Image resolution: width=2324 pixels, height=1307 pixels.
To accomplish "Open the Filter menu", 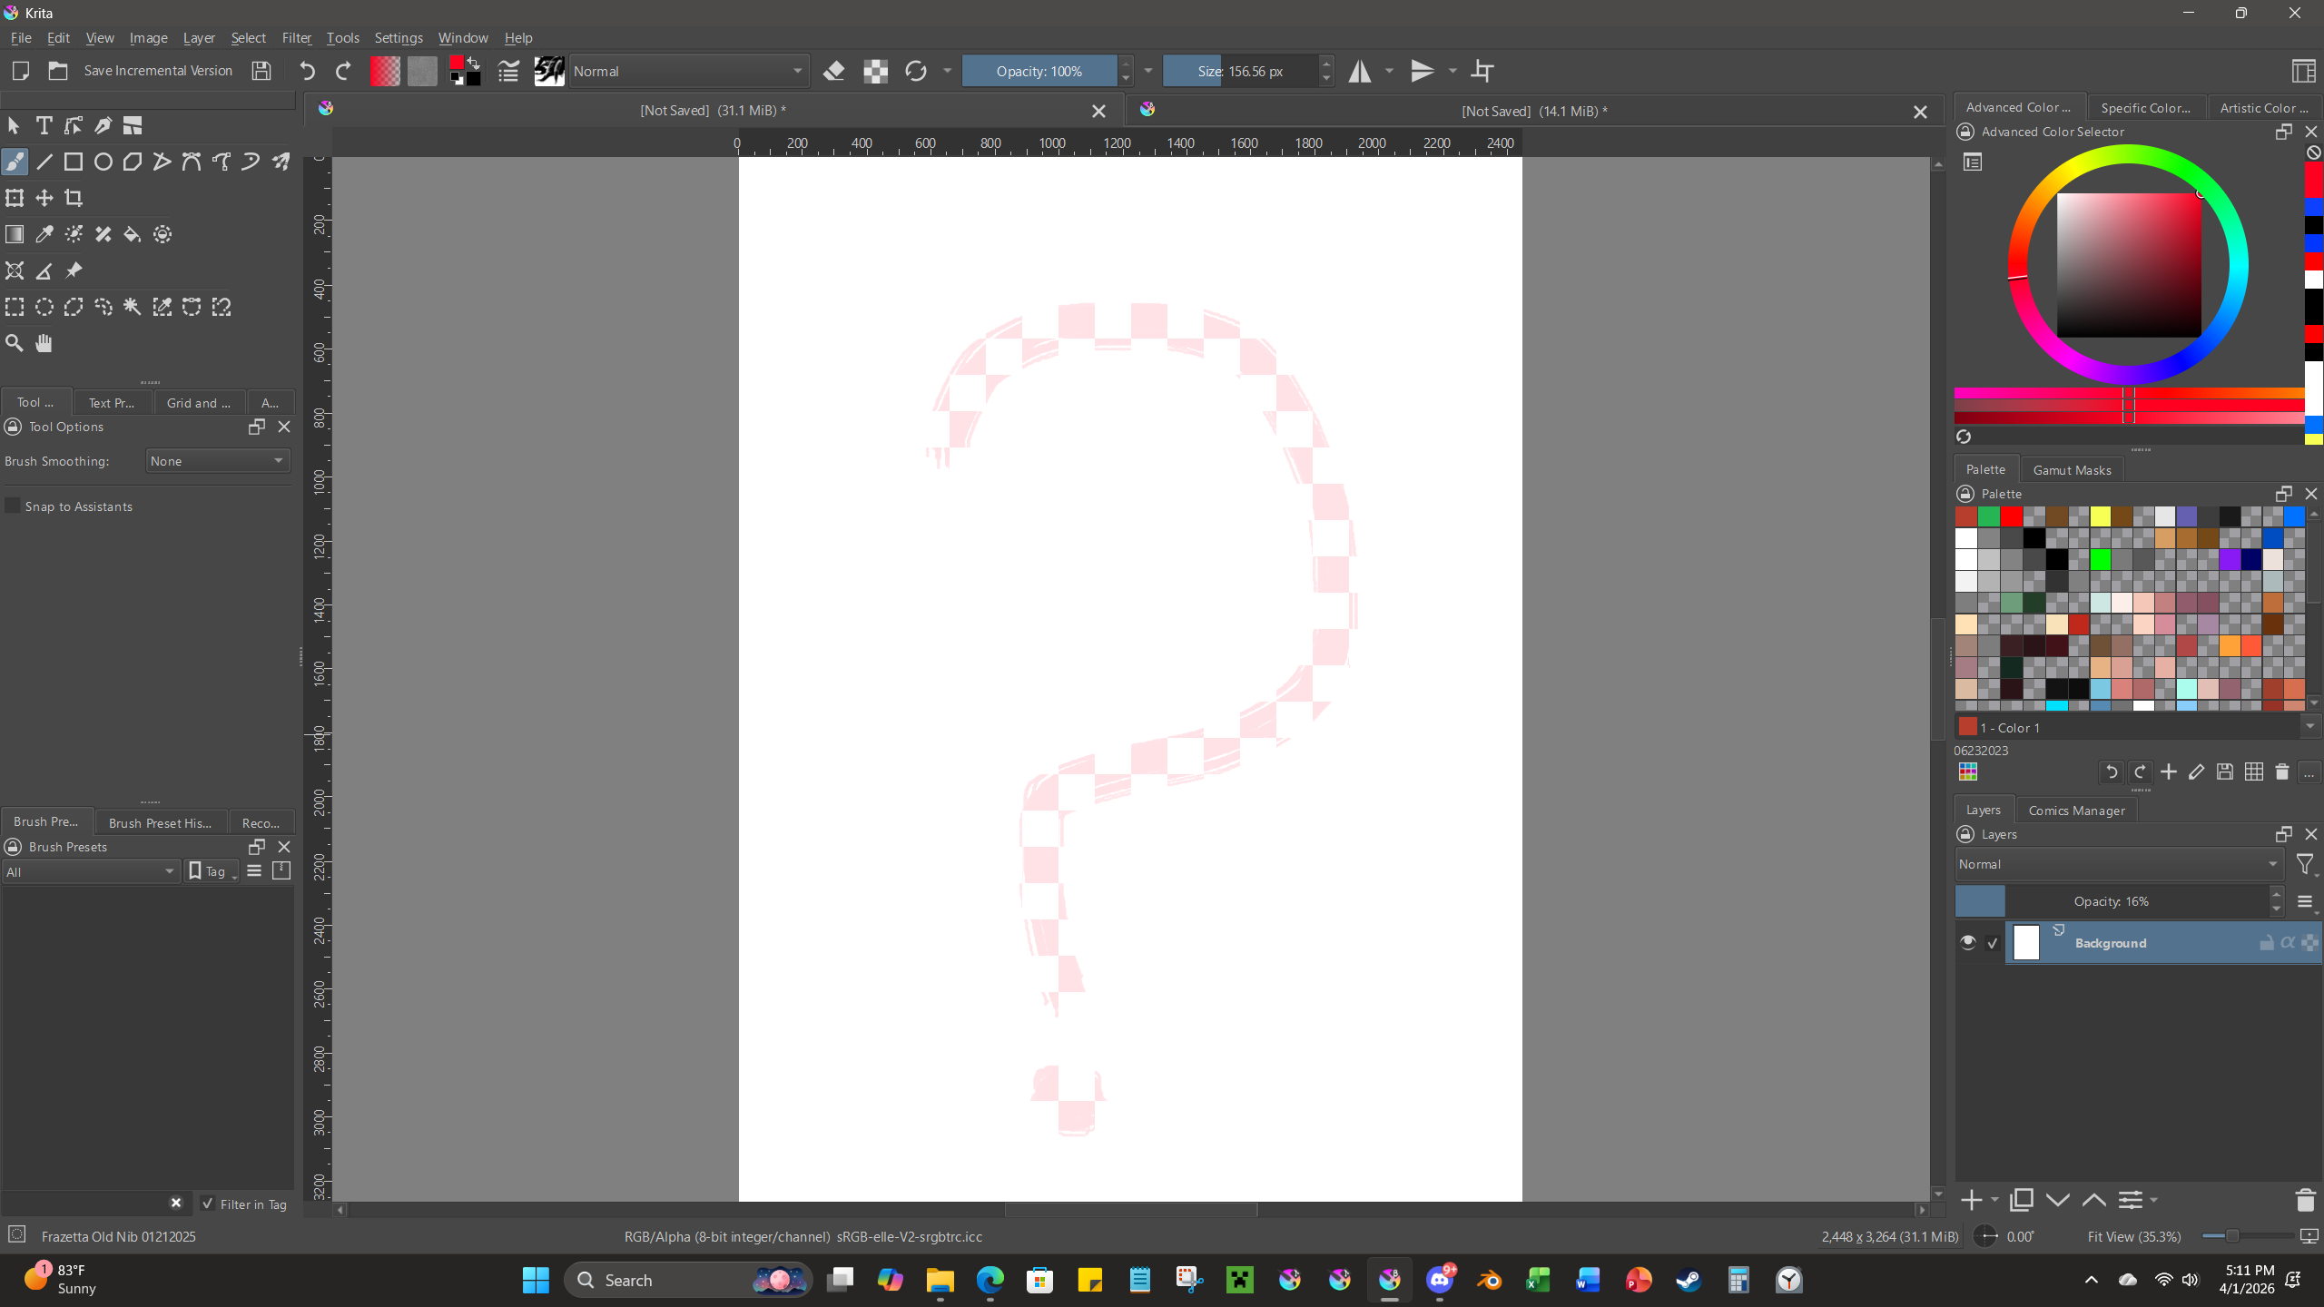I will (296, 38).
